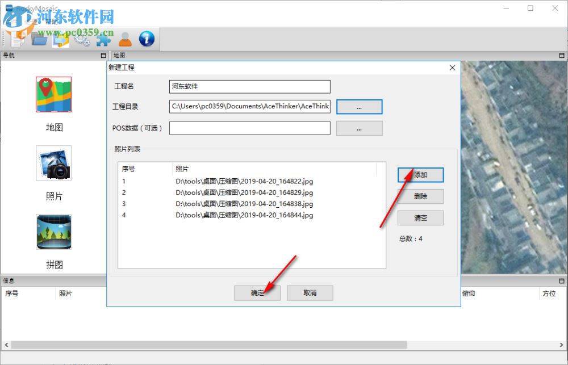The image size is (568, 365).
Task: Select photo row 2019-04-20_164822.jpg in list
Action: click(244, 181)
